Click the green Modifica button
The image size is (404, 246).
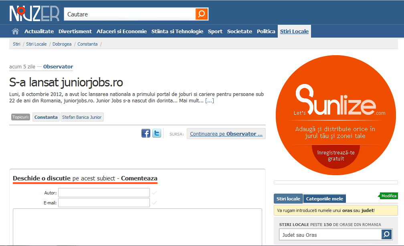[388, 196]
